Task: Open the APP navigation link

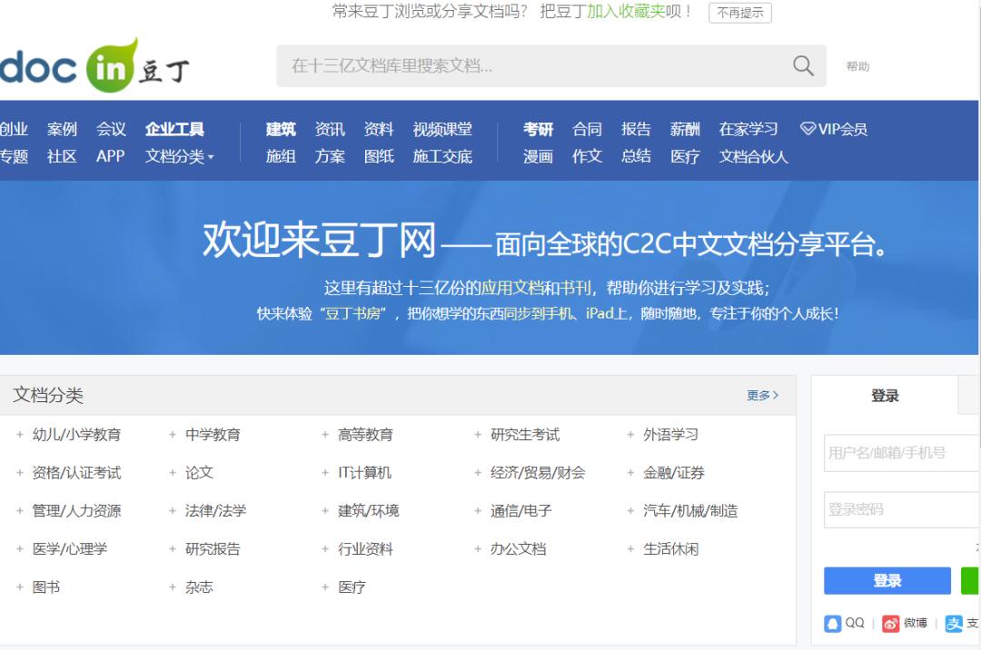Action: coord(111,156)
